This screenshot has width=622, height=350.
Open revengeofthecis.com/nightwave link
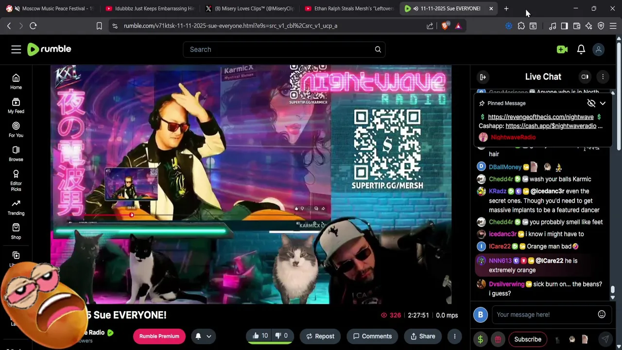540,117
